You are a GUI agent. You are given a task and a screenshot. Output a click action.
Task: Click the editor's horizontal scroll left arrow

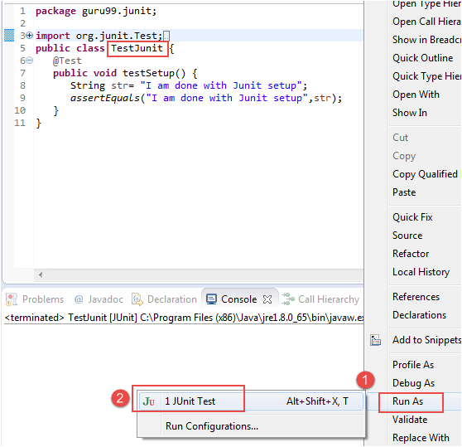pos(41,275)
